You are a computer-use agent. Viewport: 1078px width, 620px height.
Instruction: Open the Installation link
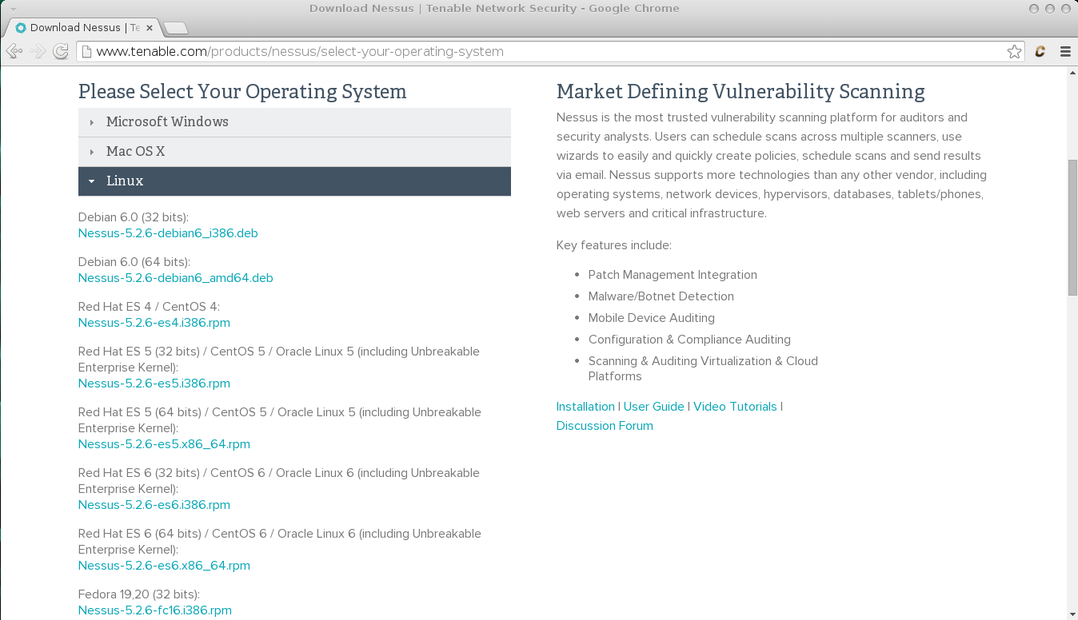point(585,407)
